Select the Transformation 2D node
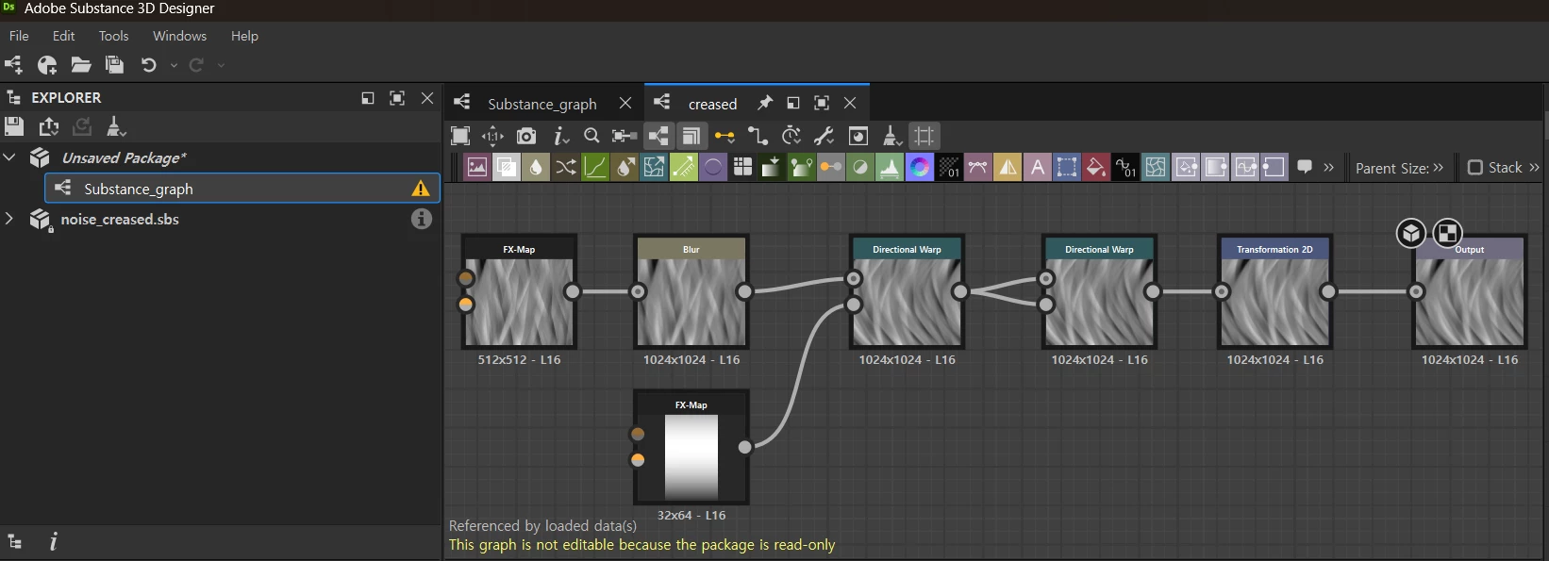 [1275, 291]
